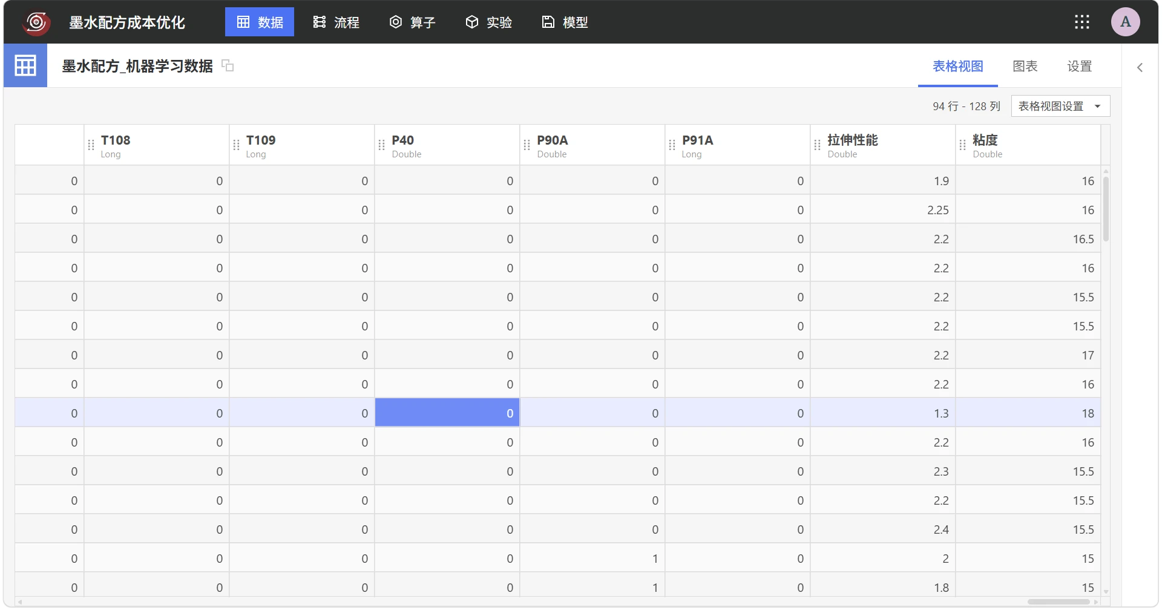Click drag handle of 拉伸性能 column
This screenshot has height=610, width=1162.
[x=817, y=145]
